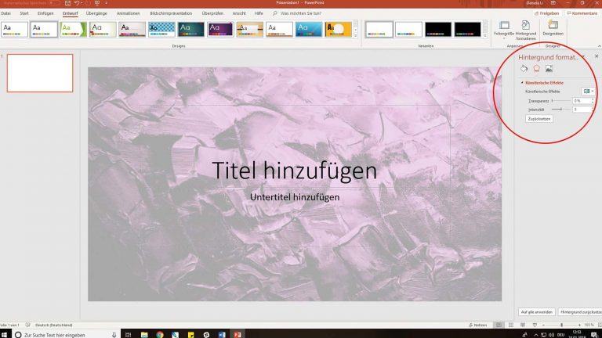Select the first black variant thumbnail

point(438,30)
